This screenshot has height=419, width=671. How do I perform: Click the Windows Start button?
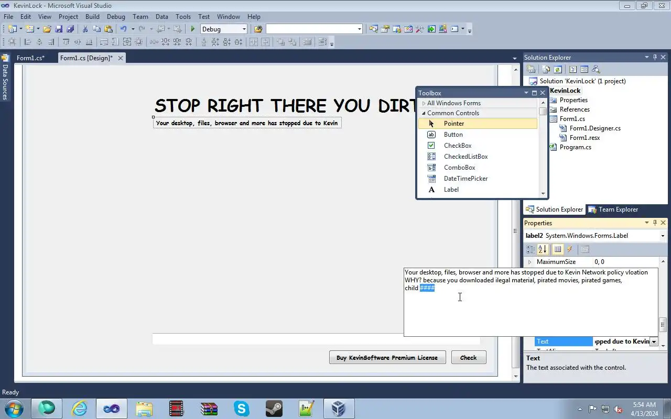pos(14,409)
